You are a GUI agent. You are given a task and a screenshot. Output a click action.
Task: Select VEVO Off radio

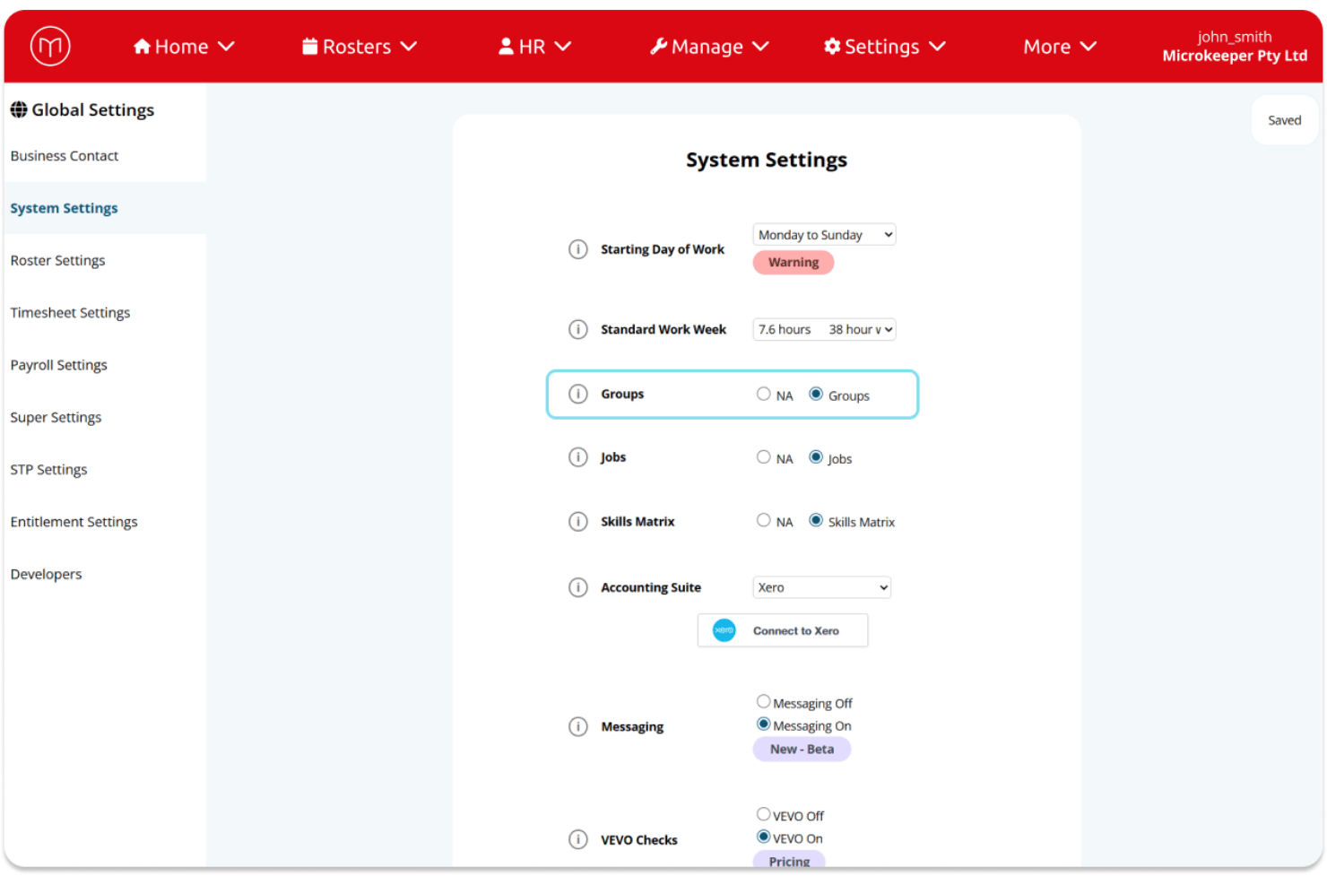pos(763,814)
